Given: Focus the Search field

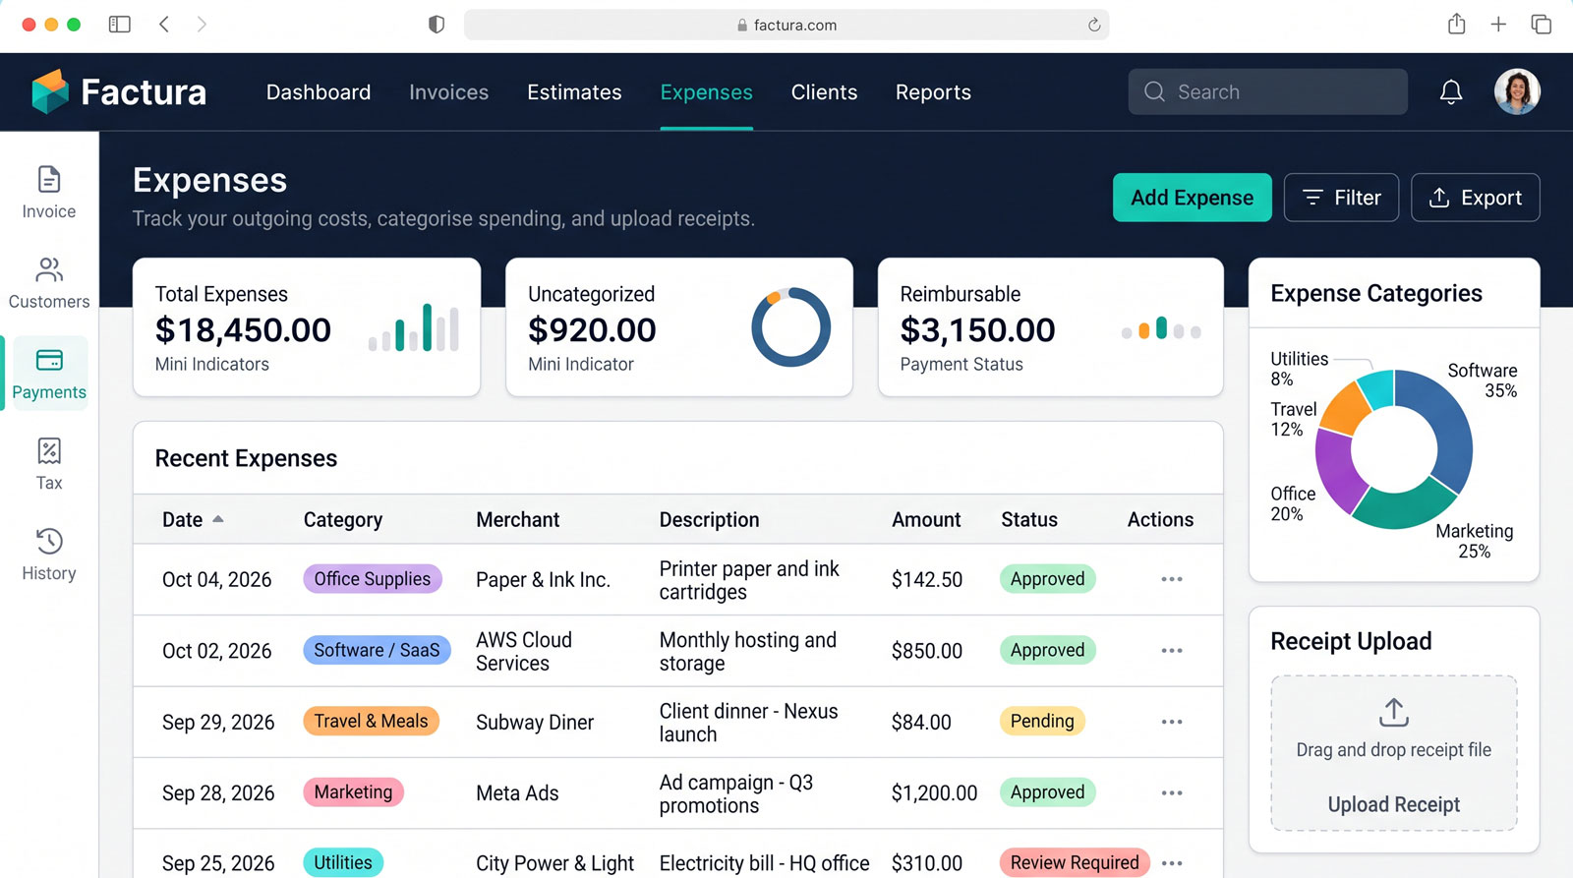Looking at the screenshot, I should pos(1268,92).
